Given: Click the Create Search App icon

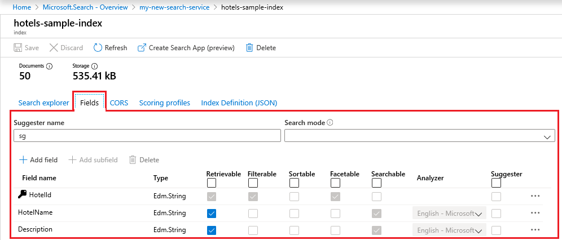Looking at the screenshot, I should [142, 48].
